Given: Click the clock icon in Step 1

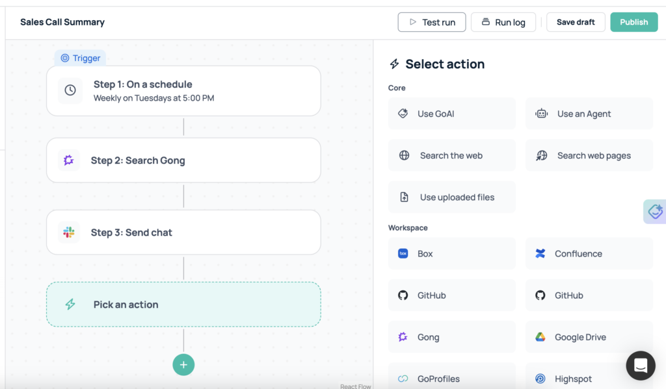Looking at the screenshot, I should pyautogui.click(x=70, y=91).
